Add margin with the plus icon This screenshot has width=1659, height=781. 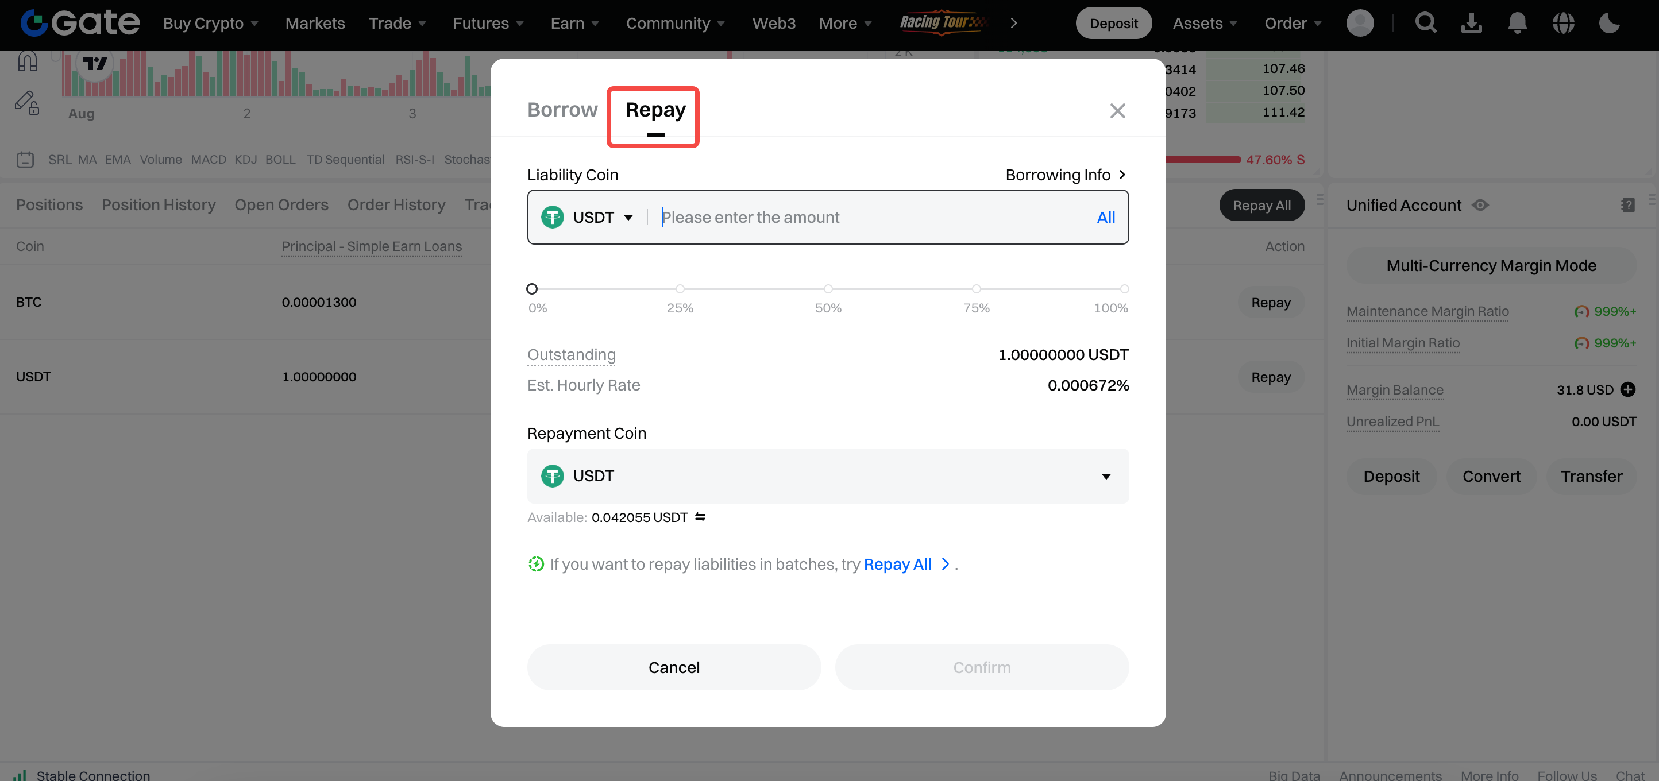click(x=1628, y=389)
